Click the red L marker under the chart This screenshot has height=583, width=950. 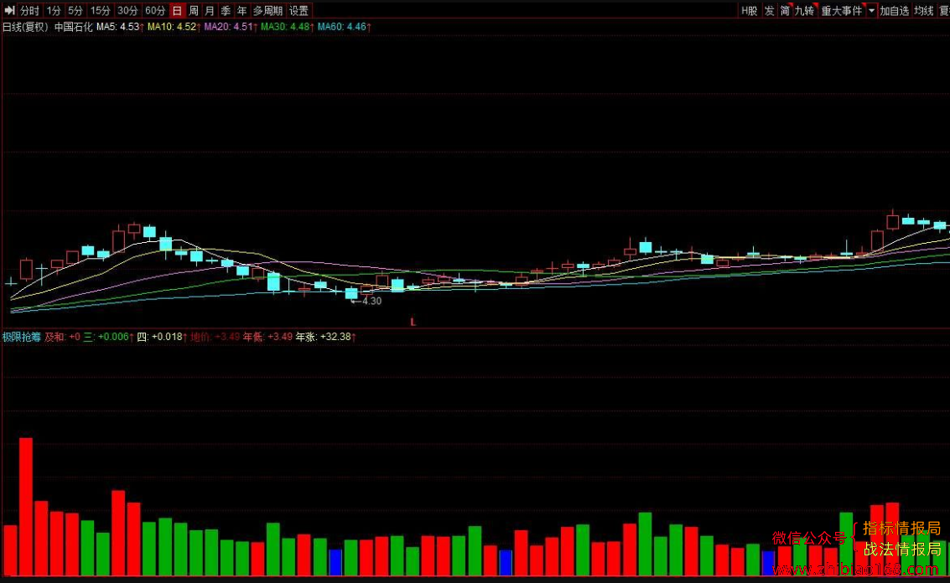[x=413, y=322]
